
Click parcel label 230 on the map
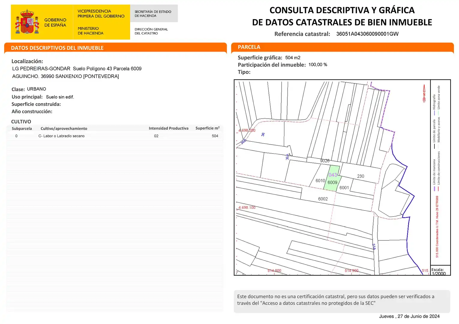[x=361, y=176]
